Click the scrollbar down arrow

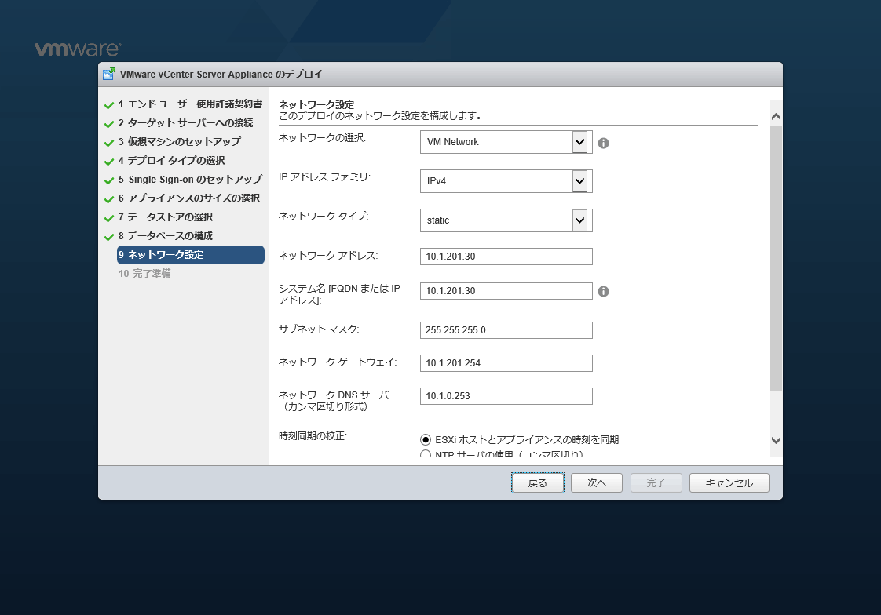click(776, 441)
